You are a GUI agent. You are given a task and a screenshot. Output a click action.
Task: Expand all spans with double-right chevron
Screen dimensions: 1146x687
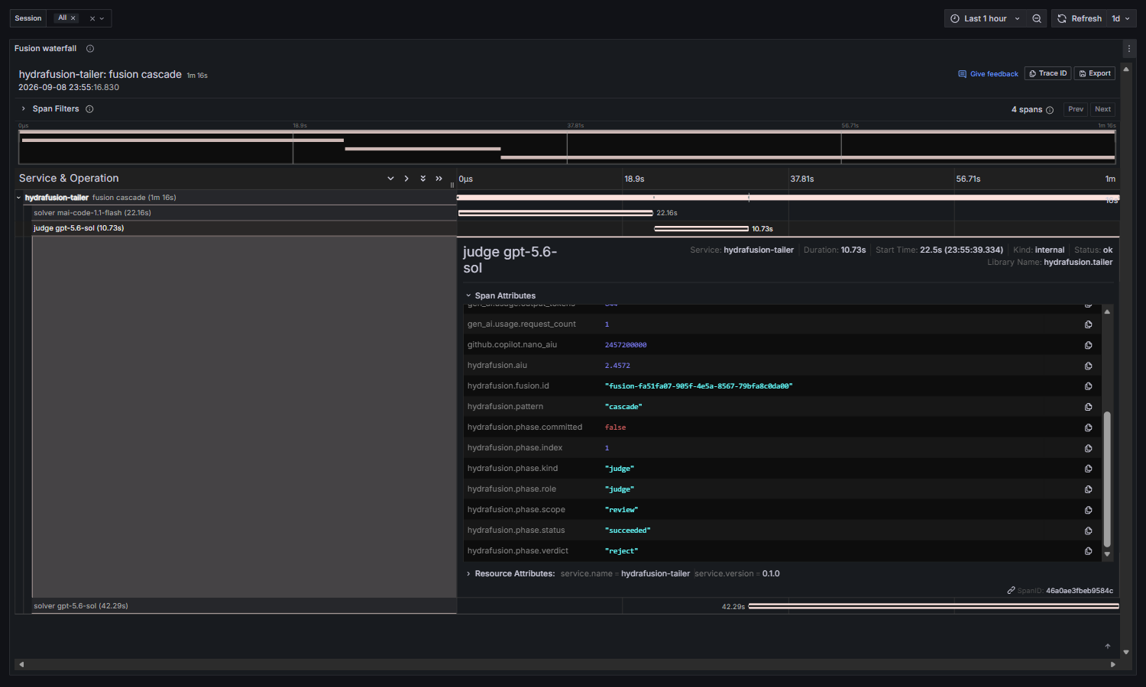(439, 179)
